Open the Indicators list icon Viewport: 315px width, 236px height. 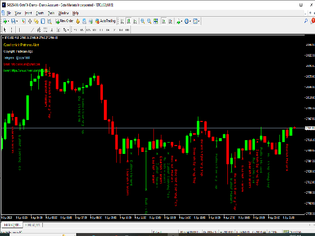178,21
